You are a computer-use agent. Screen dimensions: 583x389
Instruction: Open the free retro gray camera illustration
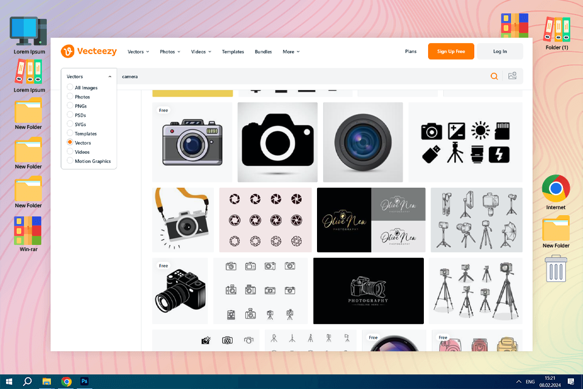point(193,142)
